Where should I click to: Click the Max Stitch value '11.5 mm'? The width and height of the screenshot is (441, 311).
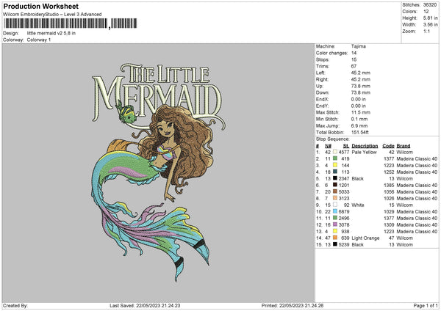point(361,112)
